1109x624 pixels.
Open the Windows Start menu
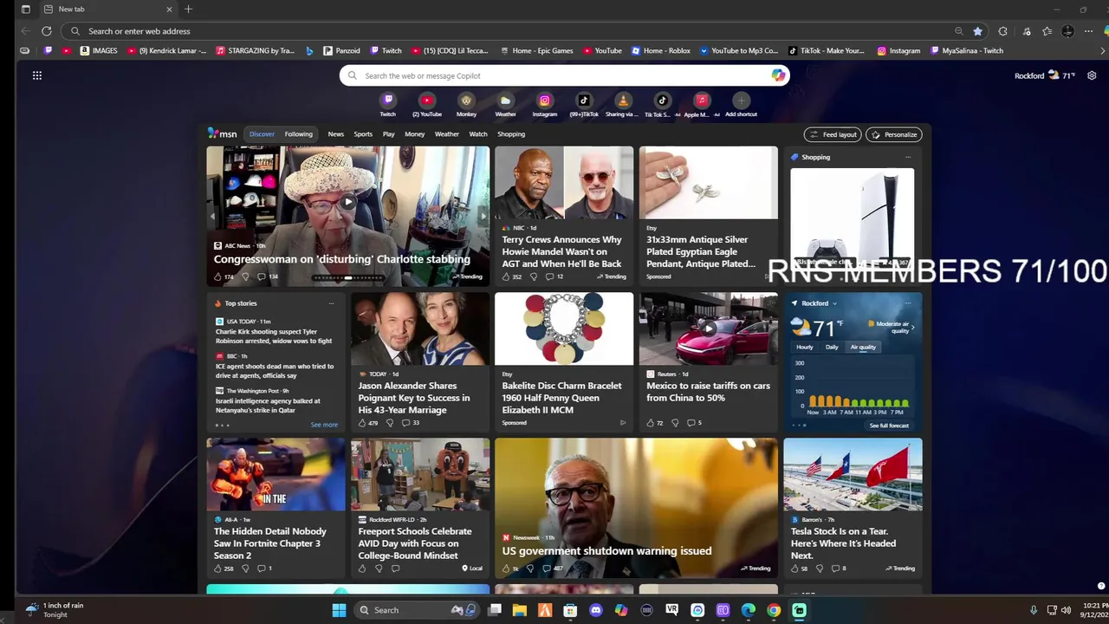click(339, 610)
